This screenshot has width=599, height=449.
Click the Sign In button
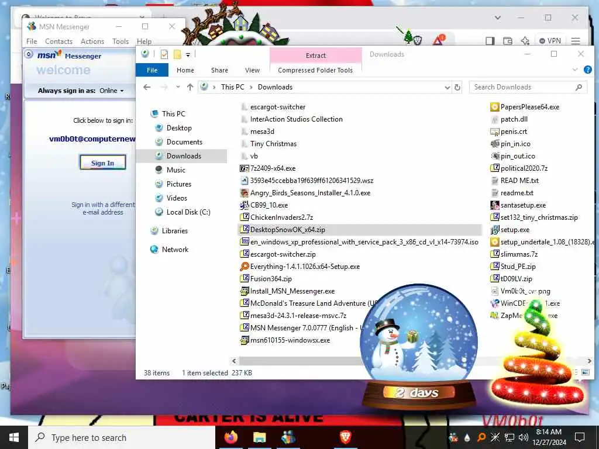coord(102,163)
